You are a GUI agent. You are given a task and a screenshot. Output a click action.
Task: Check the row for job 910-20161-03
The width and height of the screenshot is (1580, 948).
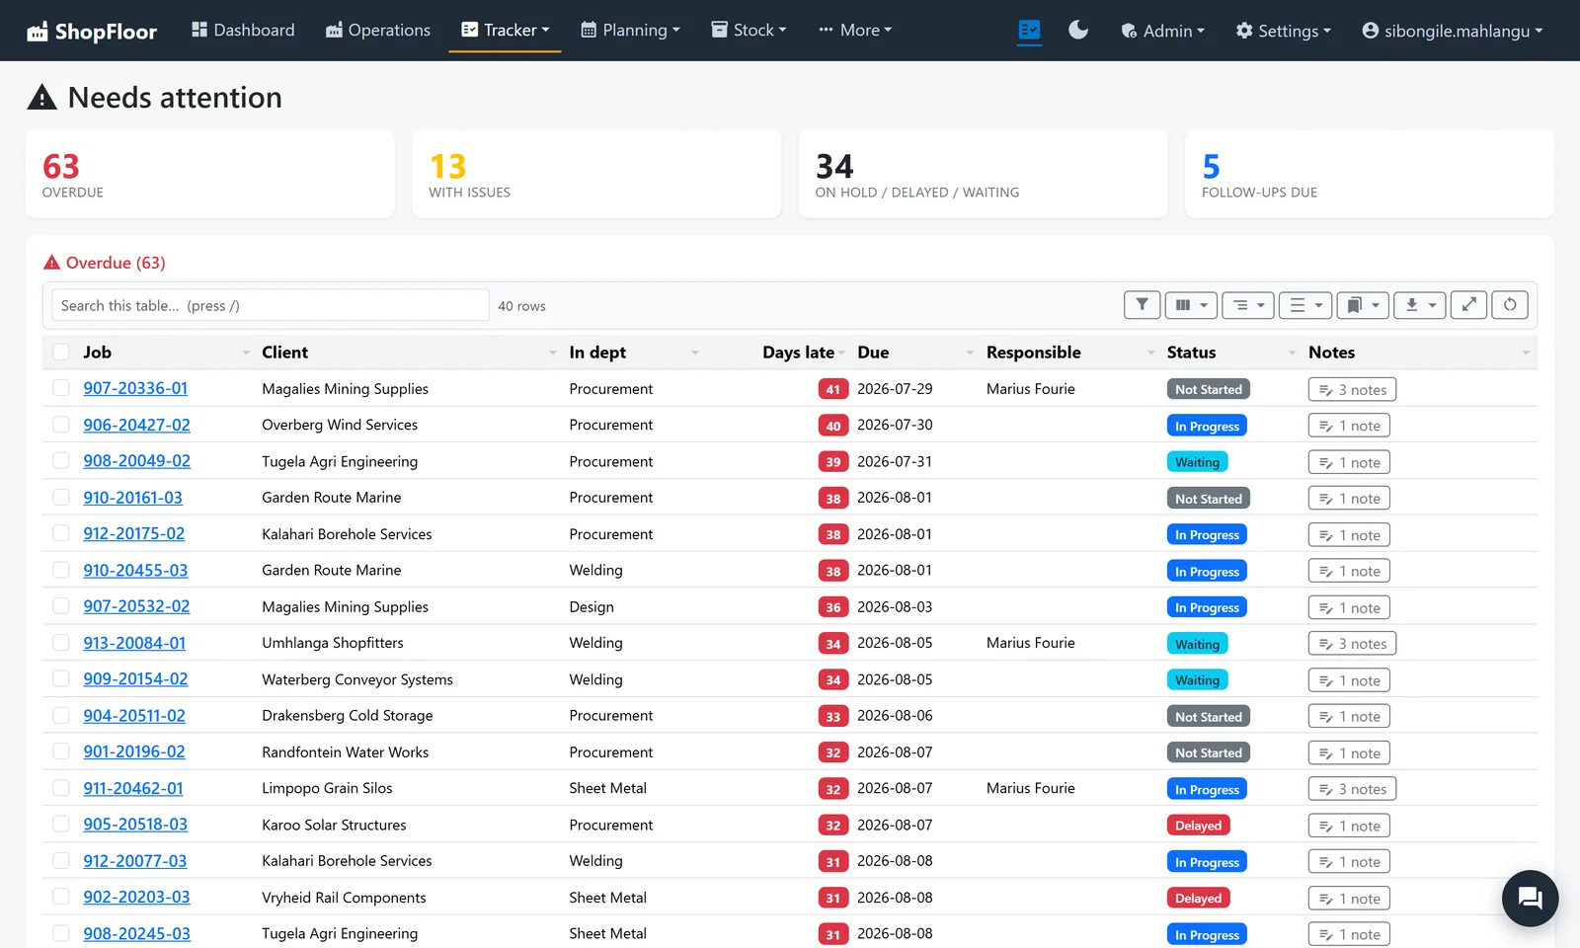(61, 498)
